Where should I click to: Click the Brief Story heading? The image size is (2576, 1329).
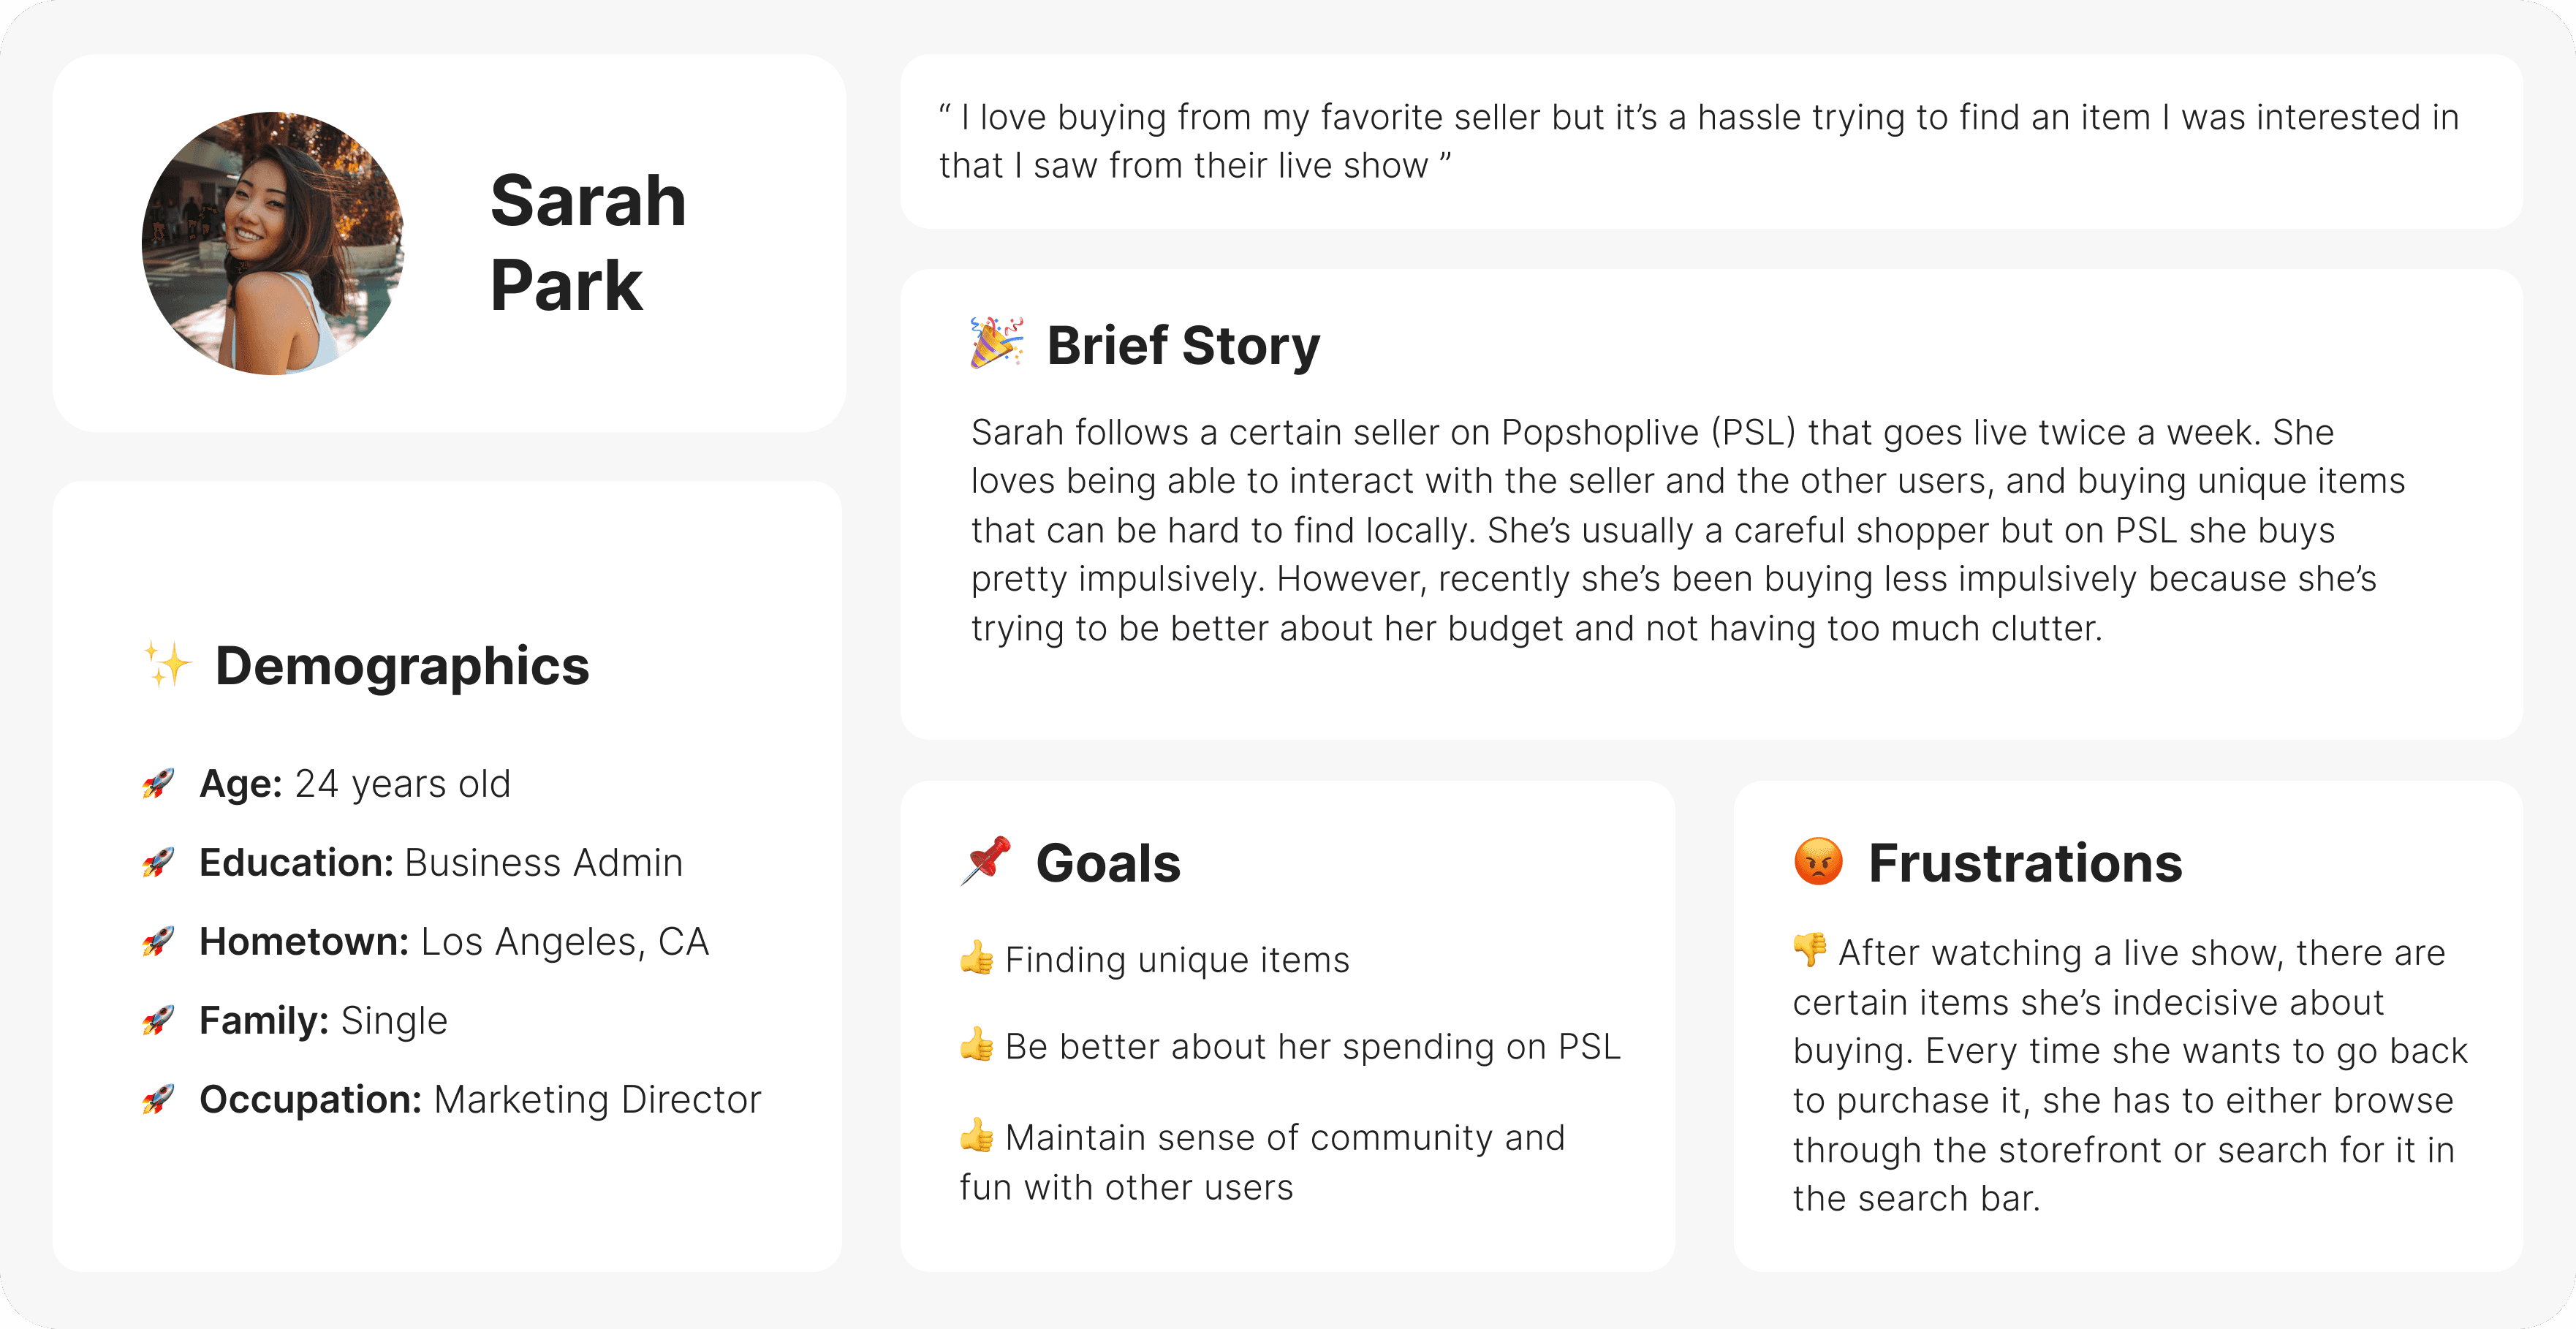[x=1183, y=345]
